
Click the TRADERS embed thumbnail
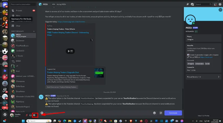99,73
